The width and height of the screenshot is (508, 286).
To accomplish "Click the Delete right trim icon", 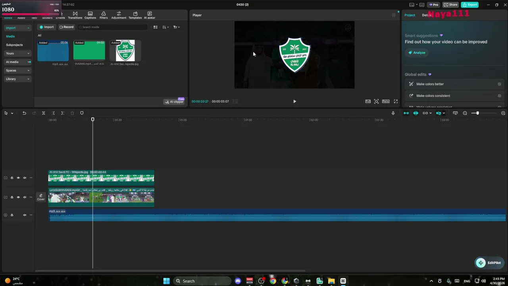I will (63, 113).
